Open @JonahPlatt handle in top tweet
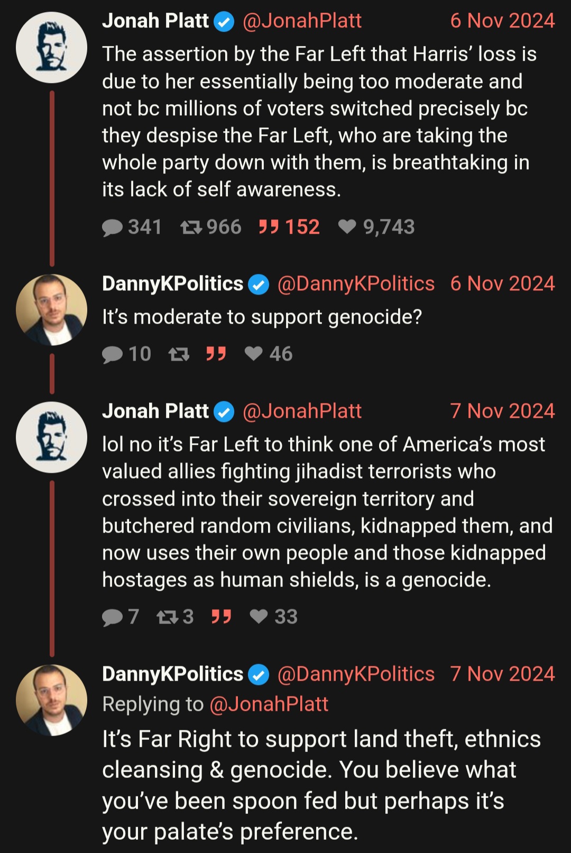Viewport: 571px width, 853px height. 302,21
